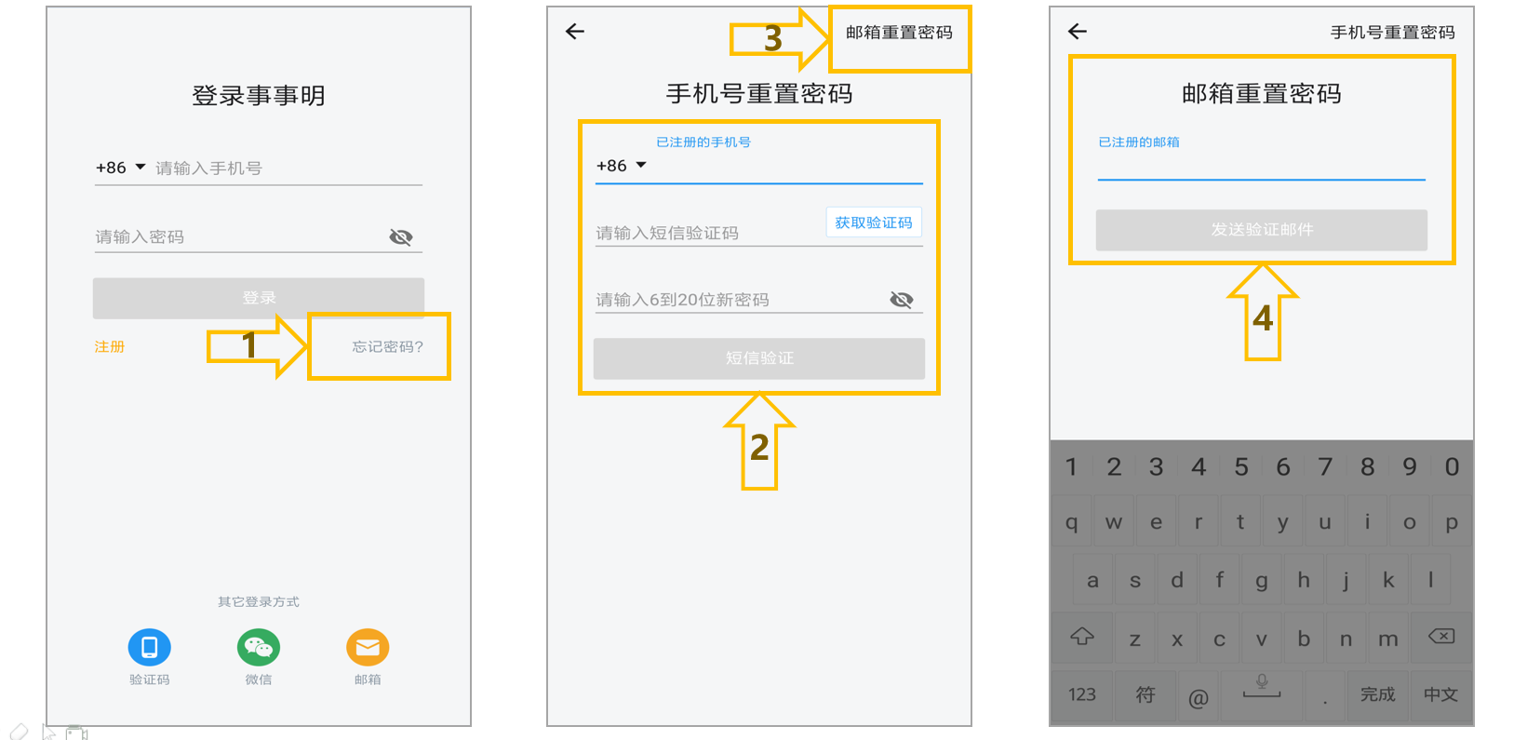
Task: Click the 已注册的邮箱 input field
Action: point(1262,166)
